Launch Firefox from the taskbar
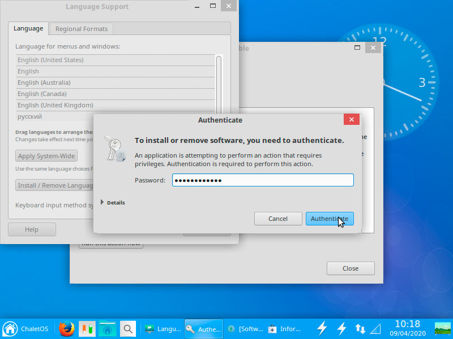 tap(67, 329)
